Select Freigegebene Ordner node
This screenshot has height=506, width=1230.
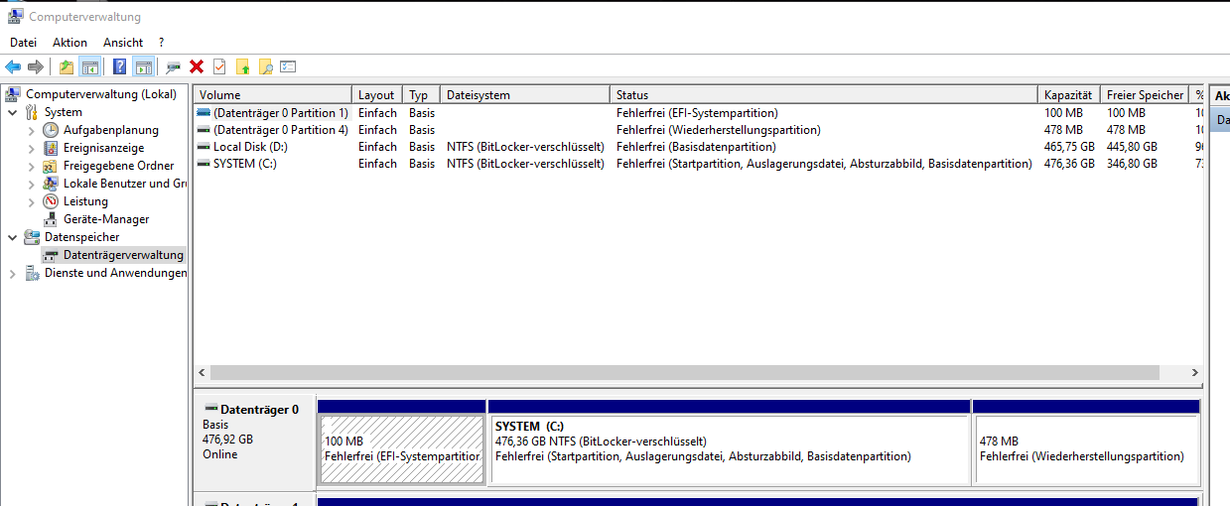(118, 166)
